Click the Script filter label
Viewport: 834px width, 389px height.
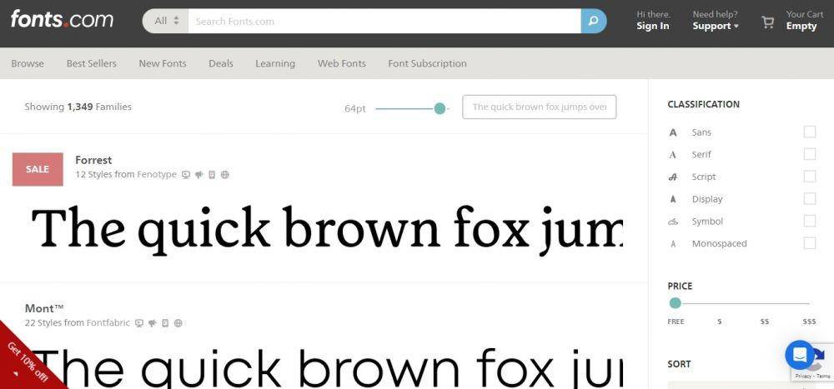point(704,177)
